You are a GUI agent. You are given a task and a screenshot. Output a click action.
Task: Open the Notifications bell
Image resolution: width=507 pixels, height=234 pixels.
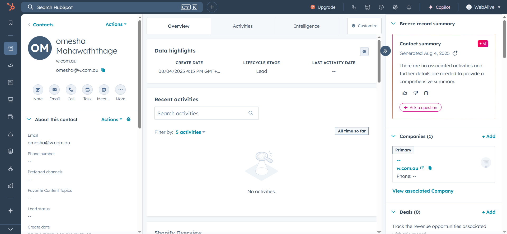click(409, 7)
